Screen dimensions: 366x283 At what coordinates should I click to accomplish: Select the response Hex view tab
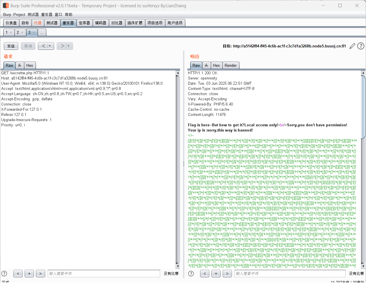pos(217,65)
